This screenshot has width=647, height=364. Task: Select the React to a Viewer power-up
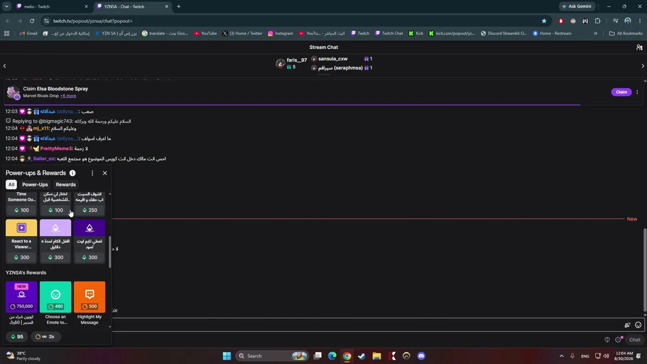click(x=21, y=241)
